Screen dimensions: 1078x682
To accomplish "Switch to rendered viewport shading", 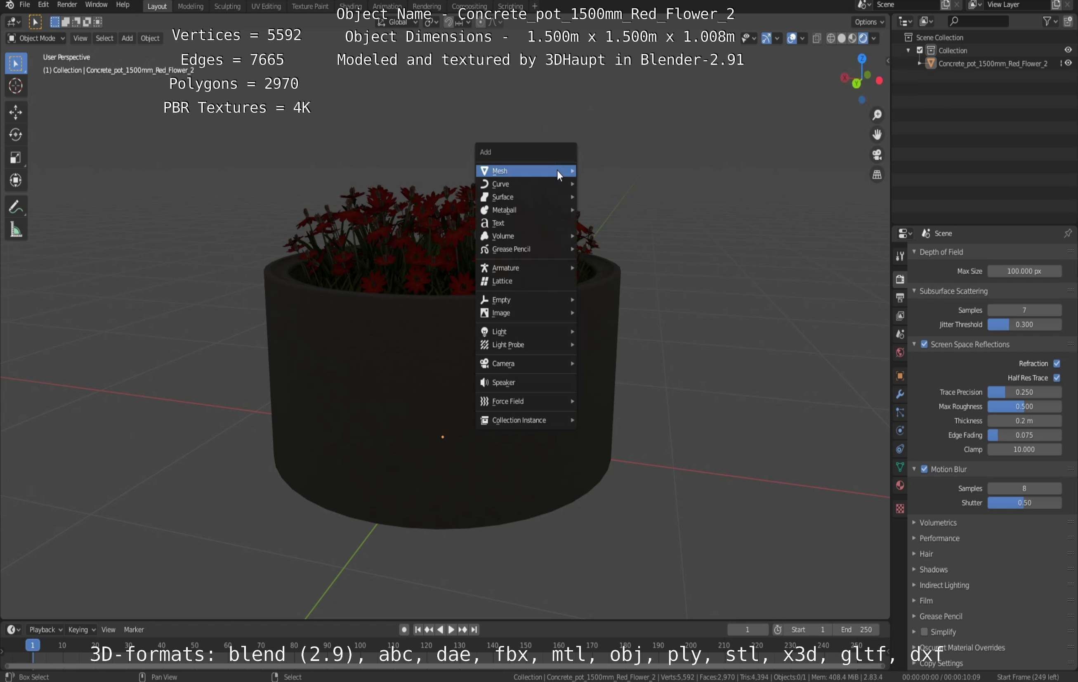I will click(863, 38).
